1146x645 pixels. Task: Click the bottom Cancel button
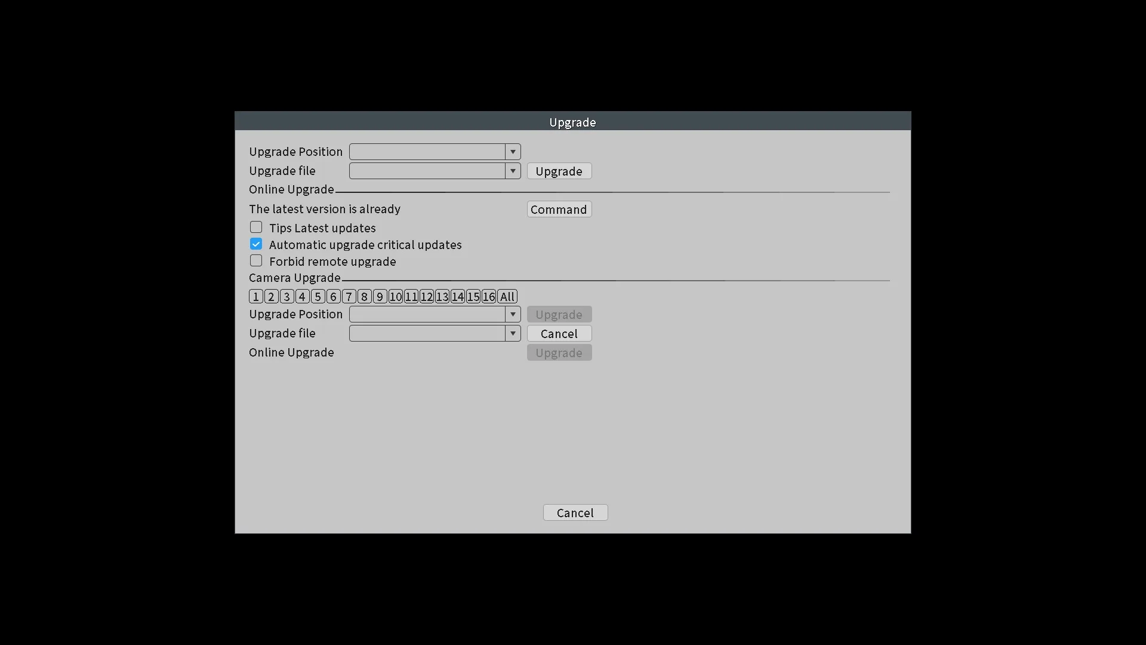(575, 513)
